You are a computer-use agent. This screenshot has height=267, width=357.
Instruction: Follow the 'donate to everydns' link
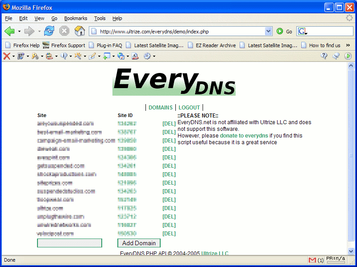click(x=244, y=136)
